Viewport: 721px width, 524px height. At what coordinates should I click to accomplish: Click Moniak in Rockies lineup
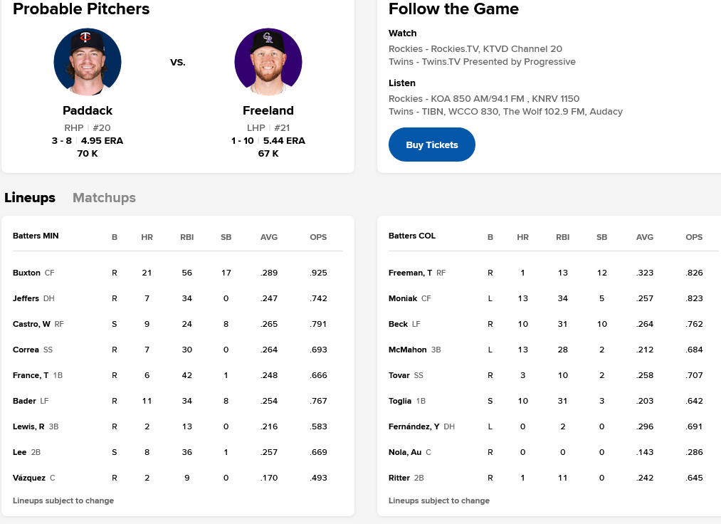tap(403, 298)
